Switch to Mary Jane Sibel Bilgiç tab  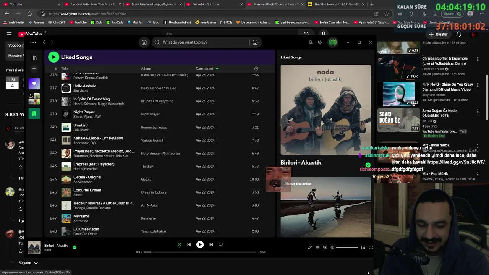[153, 4]
